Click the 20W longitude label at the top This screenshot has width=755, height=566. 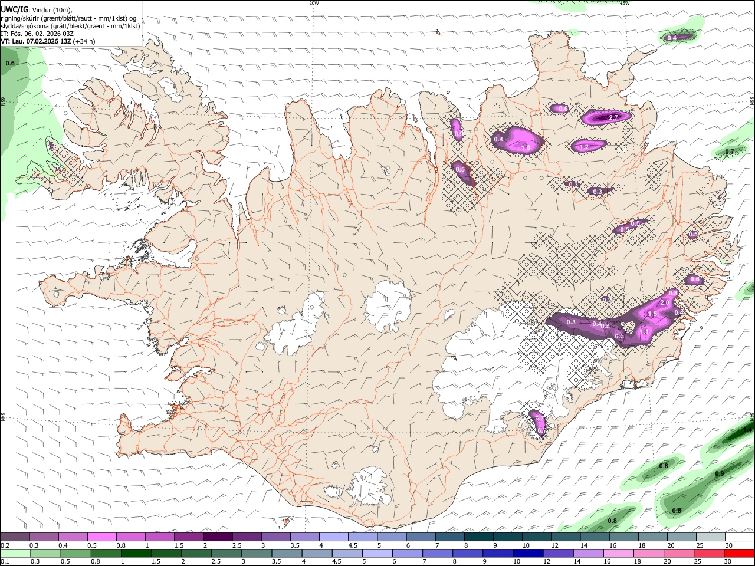pyautogui.click(x=314, y=3)
